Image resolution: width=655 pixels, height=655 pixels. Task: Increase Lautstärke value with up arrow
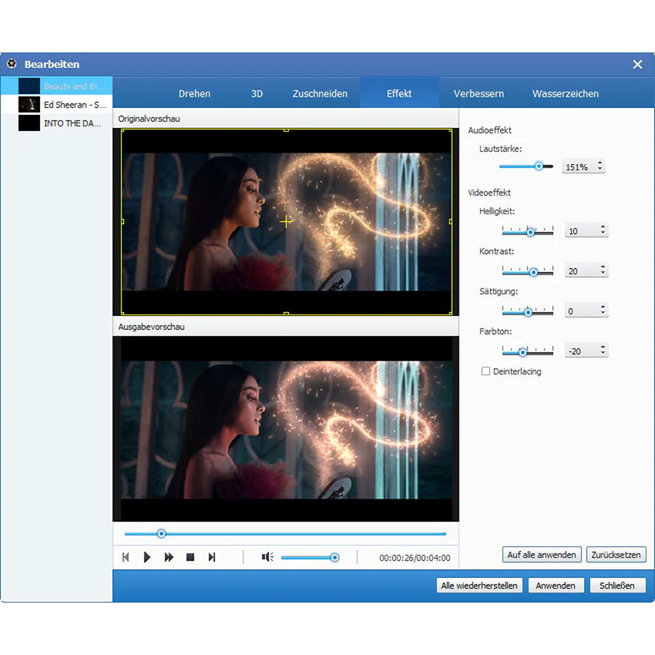pyautogui.click(x=600, y=163)
